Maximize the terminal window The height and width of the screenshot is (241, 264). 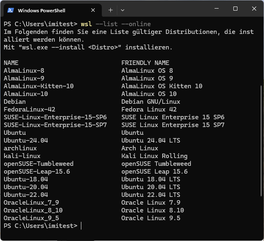click(235, 9)
